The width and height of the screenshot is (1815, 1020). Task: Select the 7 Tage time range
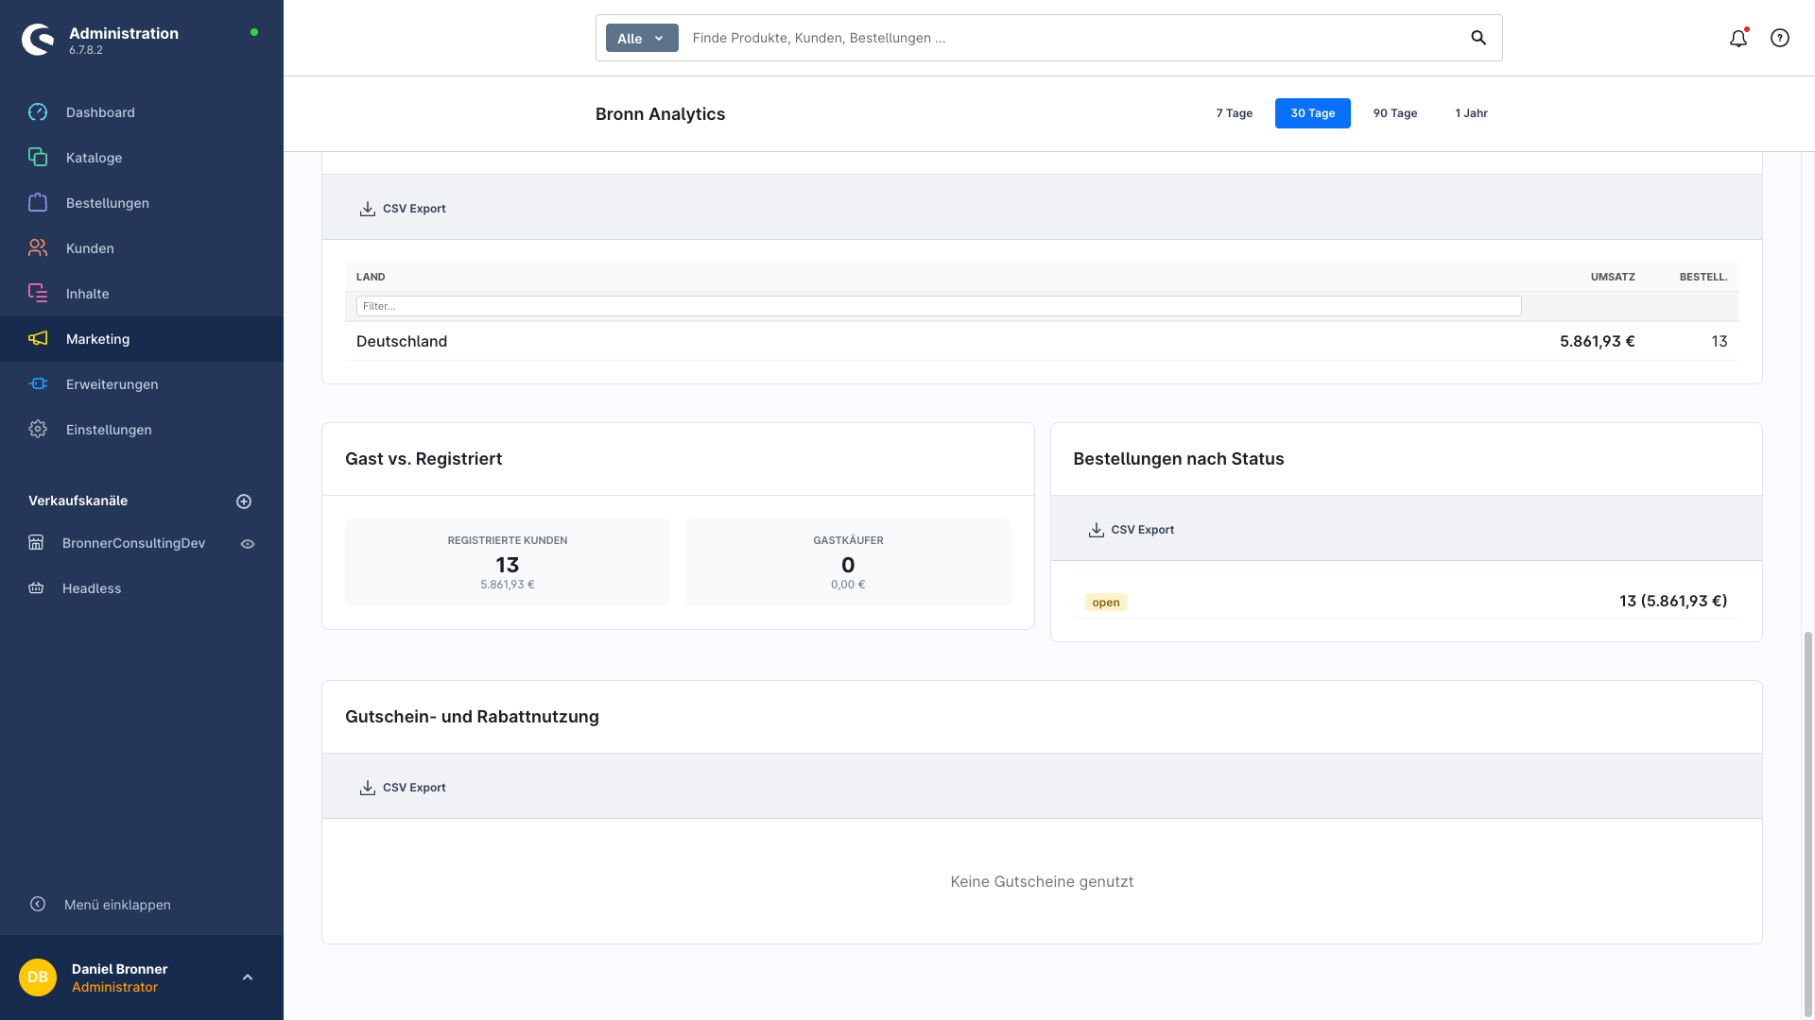(x=1234, y=113)
